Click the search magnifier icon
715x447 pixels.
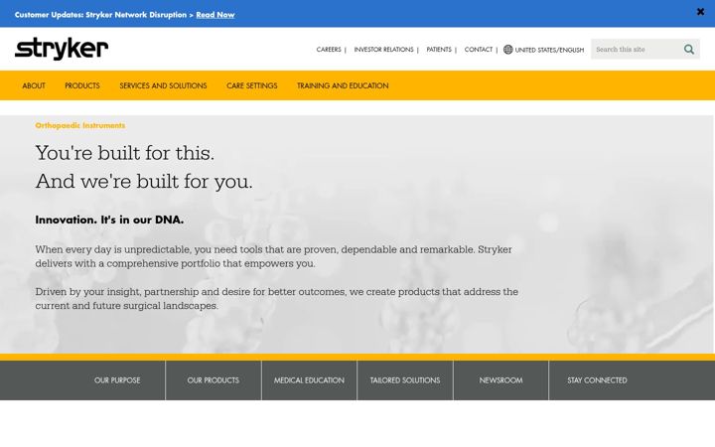(689, 50)
